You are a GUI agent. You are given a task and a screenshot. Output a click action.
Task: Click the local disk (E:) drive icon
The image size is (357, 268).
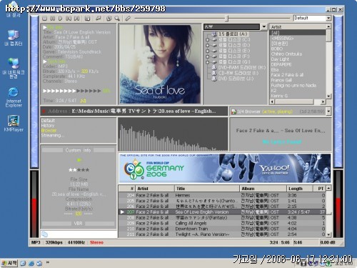click(214, 51)
